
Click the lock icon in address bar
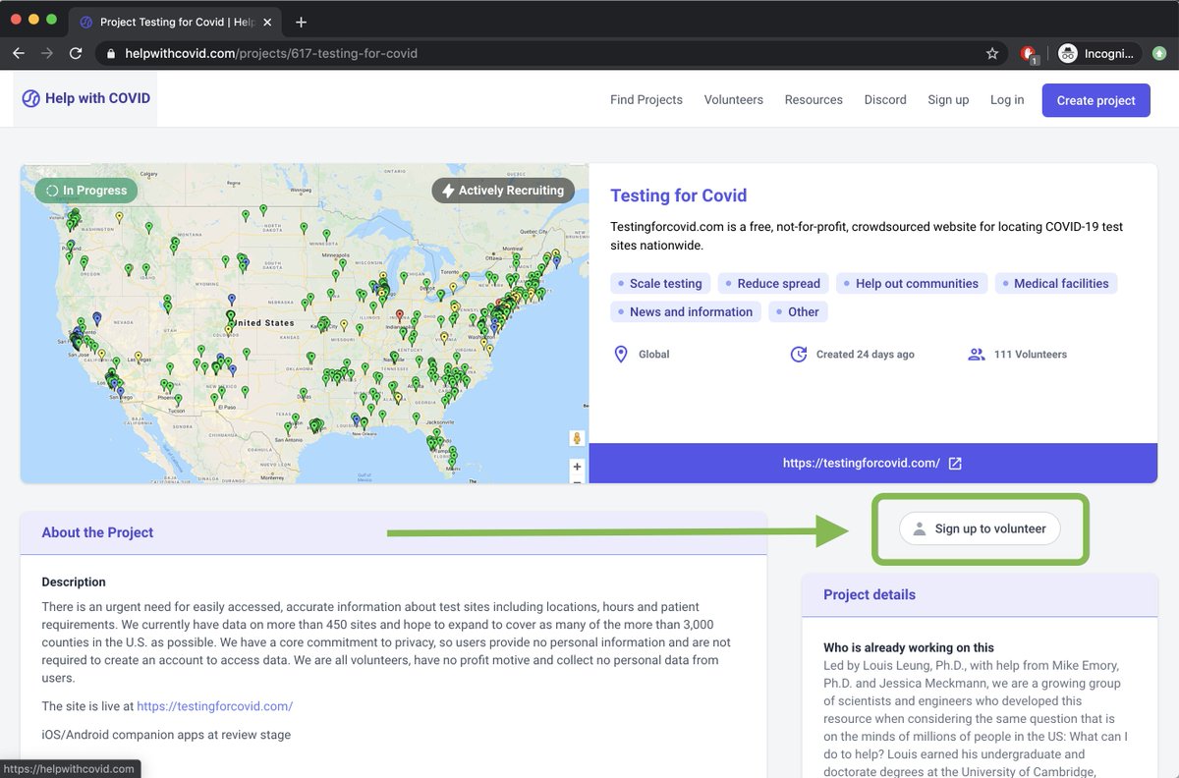[x=111, y=53]
